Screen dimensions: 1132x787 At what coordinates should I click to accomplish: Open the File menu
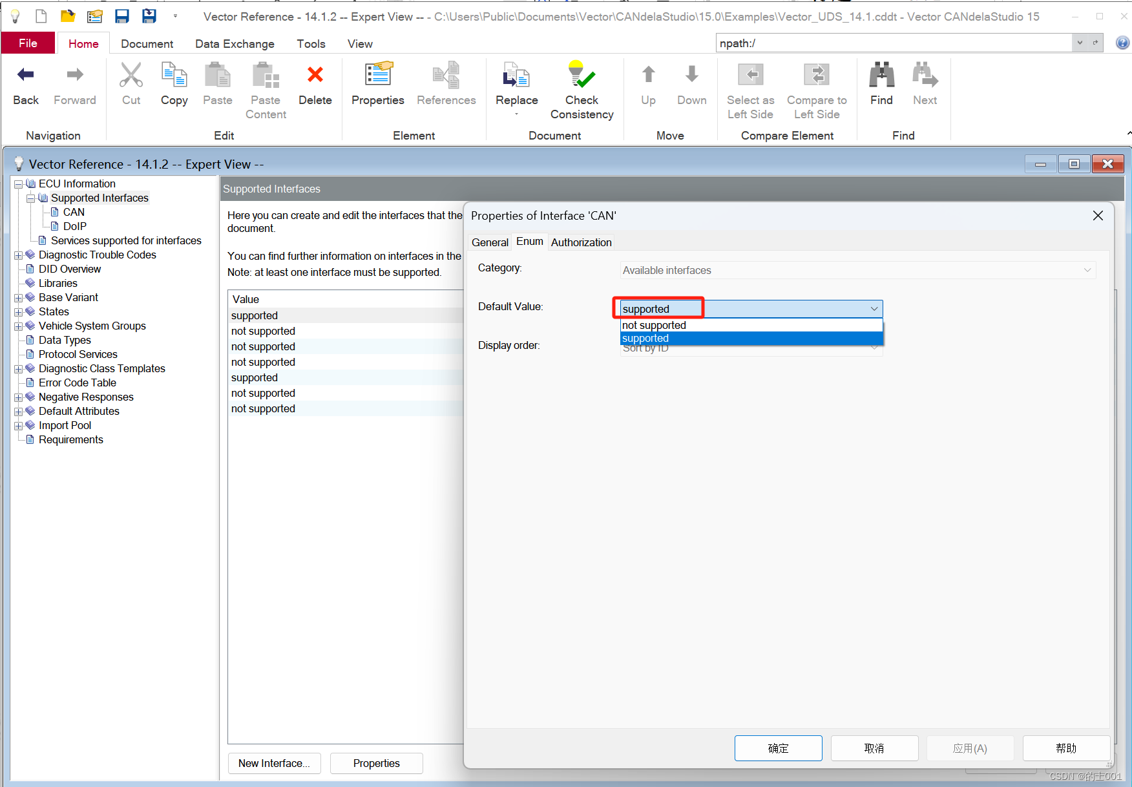(28, 43)
